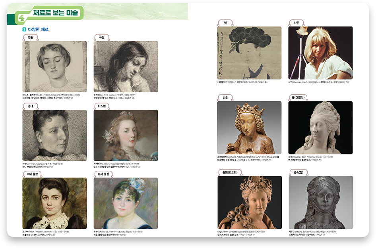
Task: Click the blue number 1 section marker
Action: click(x=24, y=29)
